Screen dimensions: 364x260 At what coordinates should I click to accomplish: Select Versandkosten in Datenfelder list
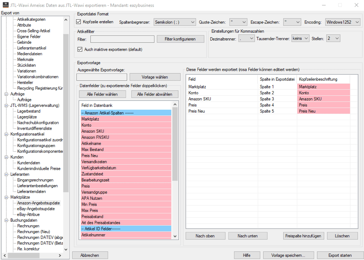click(x=126, y=162)
